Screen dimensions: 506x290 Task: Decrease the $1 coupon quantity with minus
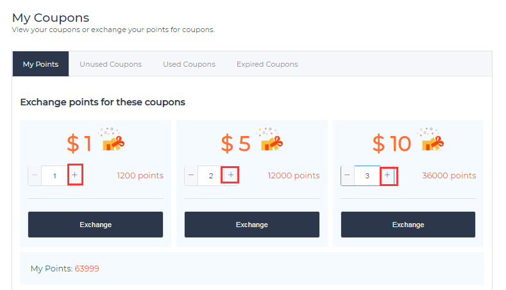35,175
